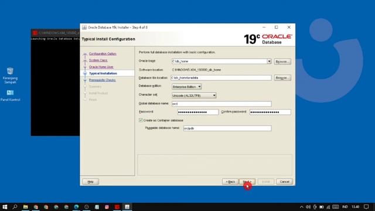Click the Confirm password field
This screenshot has width=375, height=211.
[x=270, y=112]
